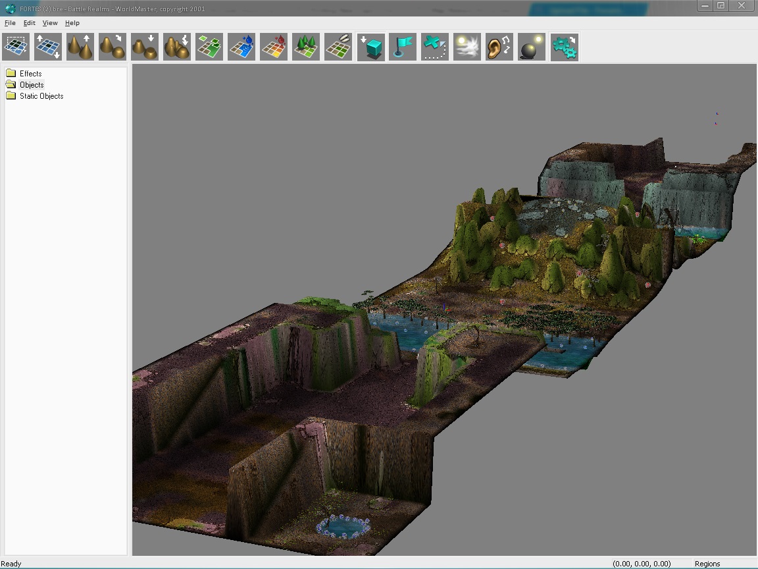Activate the forest trees placement tool
This screenshot has width=758, height=569.
(x=306, y=47)
